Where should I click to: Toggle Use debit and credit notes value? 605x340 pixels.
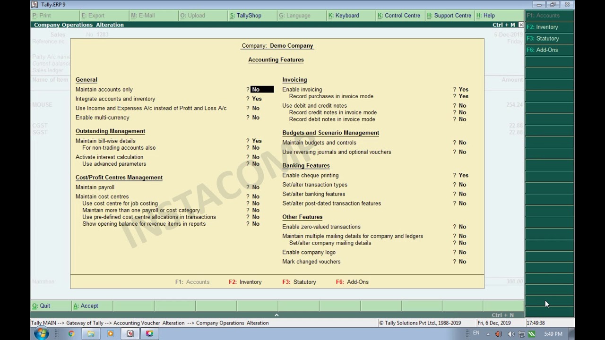pos(462,106)
